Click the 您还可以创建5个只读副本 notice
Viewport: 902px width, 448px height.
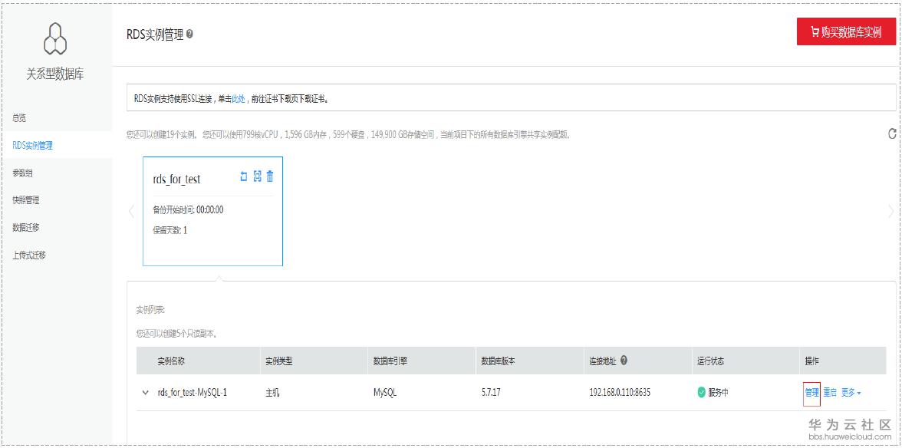pyautogui.click(x=176, y=333)
